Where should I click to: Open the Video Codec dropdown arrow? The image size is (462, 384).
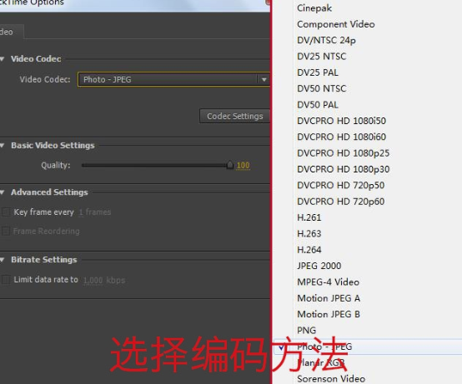tap(264, 79)
